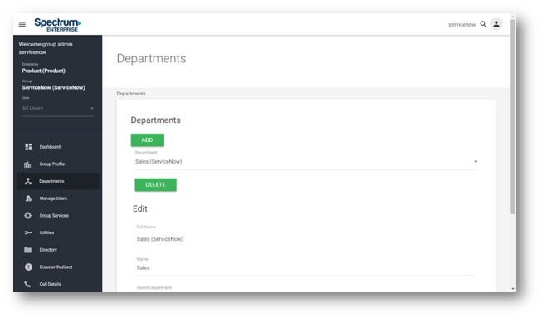Click the Welcome group admin servicenow text

[46, 48]
